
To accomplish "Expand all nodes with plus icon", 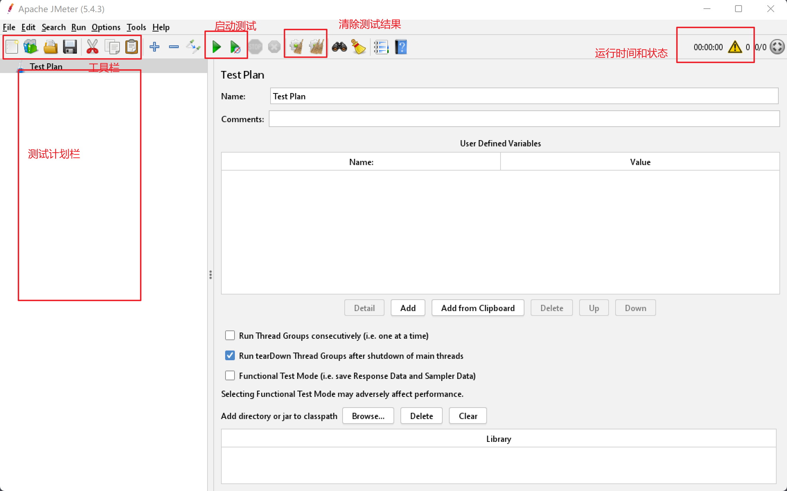I will [x=154, y=47].
